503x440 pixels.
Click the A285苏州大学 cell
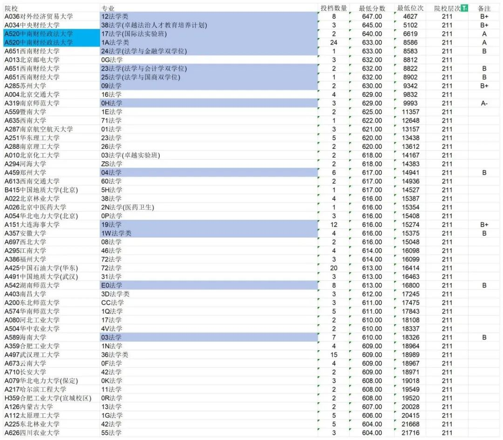[x=51, y=86]
